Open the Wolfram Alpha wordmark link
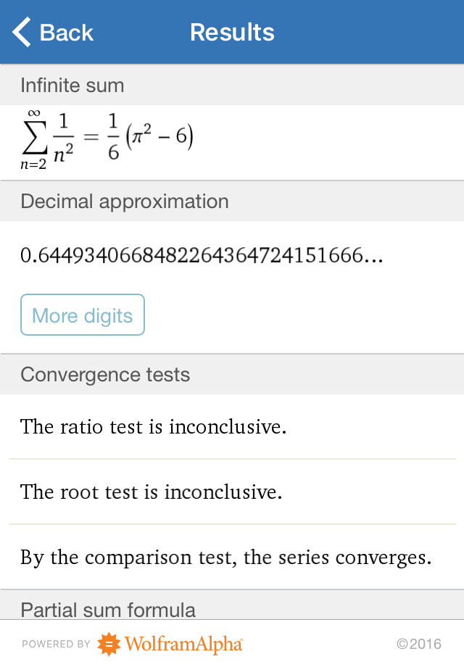The width and height of the screenshot is (464, 667). coord(183,644)
